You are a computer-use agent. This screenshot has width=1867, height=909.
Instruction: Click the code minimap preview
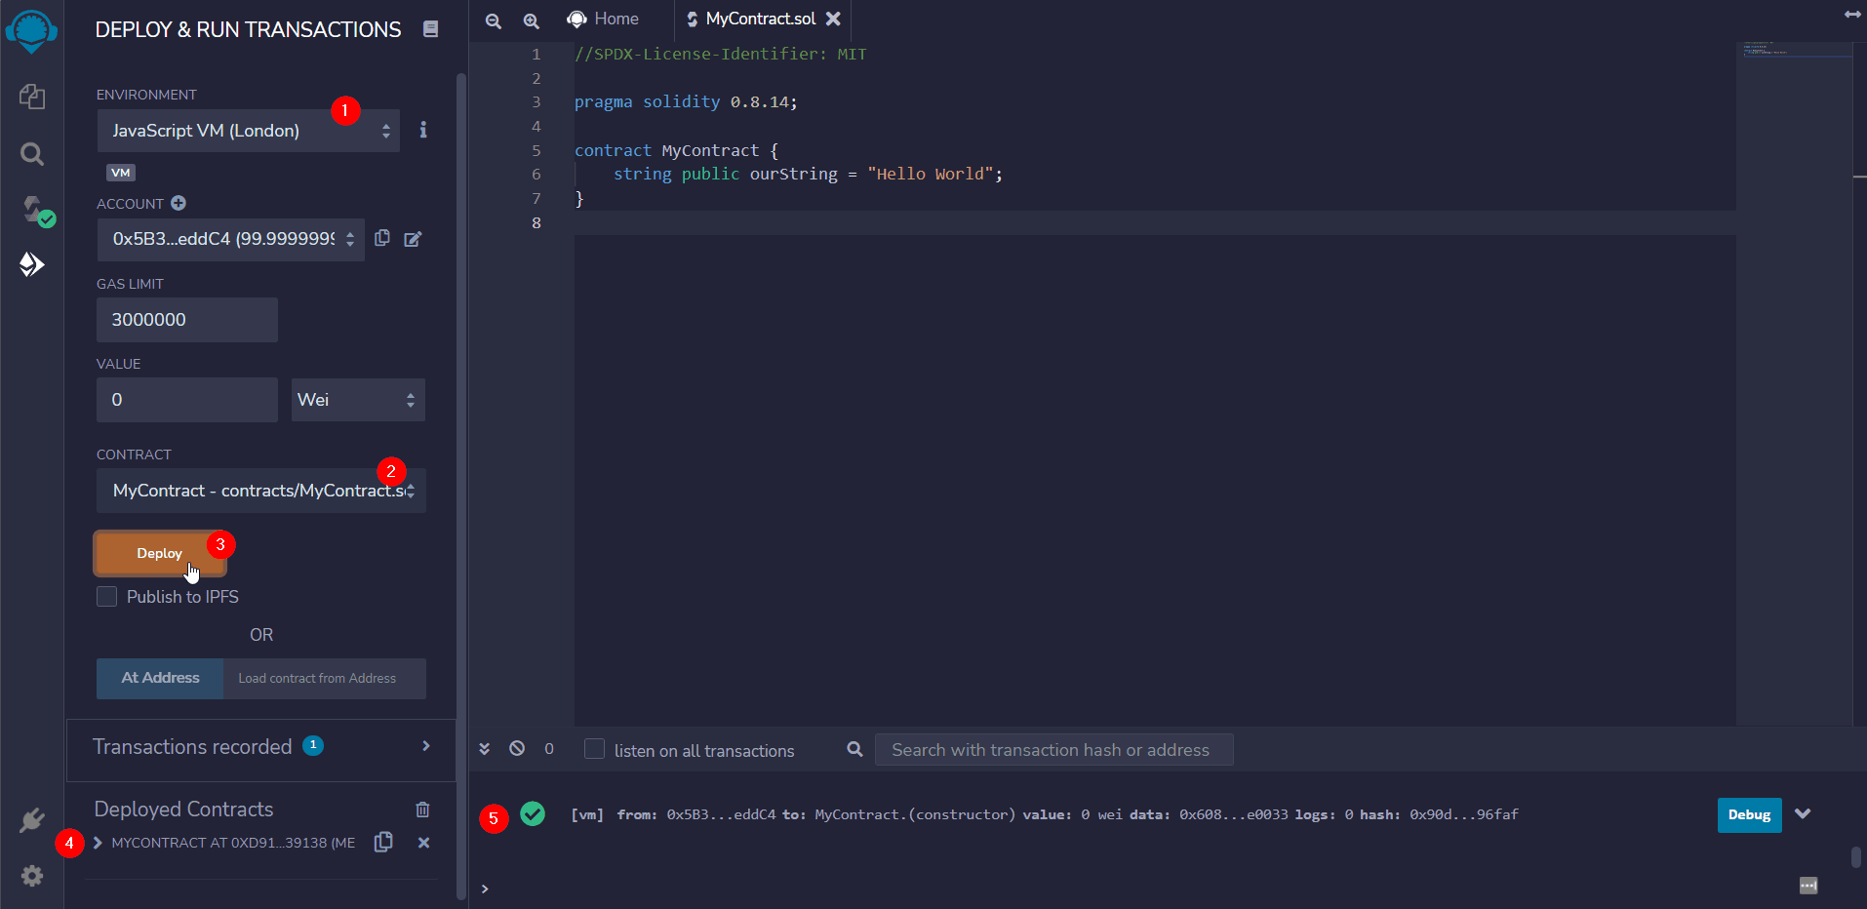[x=1798, y=49]
